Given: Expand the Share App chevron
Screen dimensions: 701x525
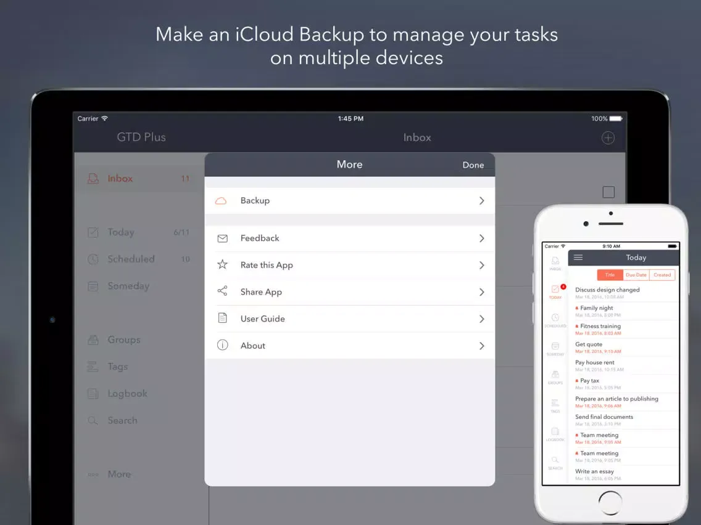Looking at the screenshot, I should pos(481,292).
